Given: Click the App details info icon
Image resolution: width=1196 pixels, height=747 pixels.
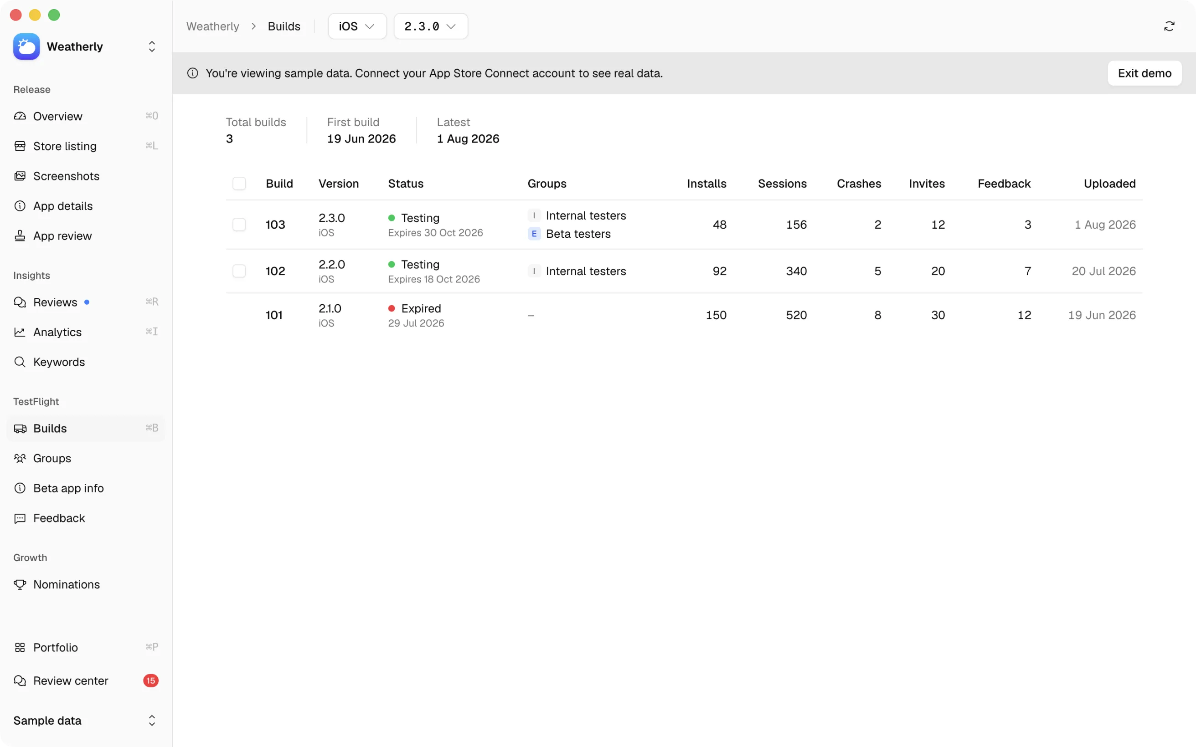Looking at the screenshot, I should pyautogui.click(x=20, y=206).
